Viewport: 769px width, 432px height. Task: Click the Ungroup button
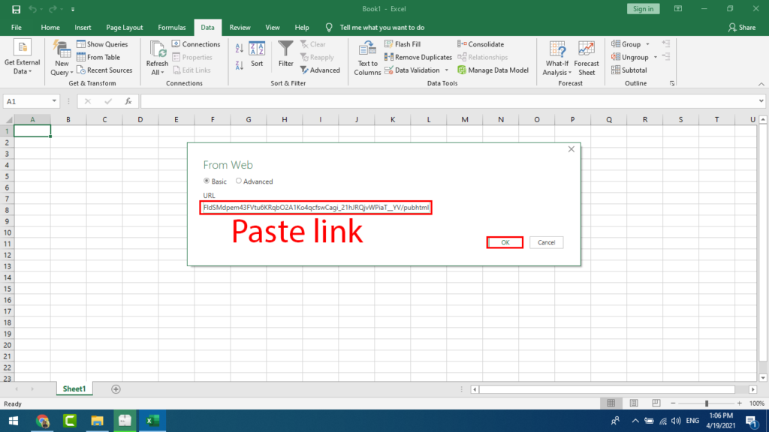pyautogui.click(x=630, y=57)
